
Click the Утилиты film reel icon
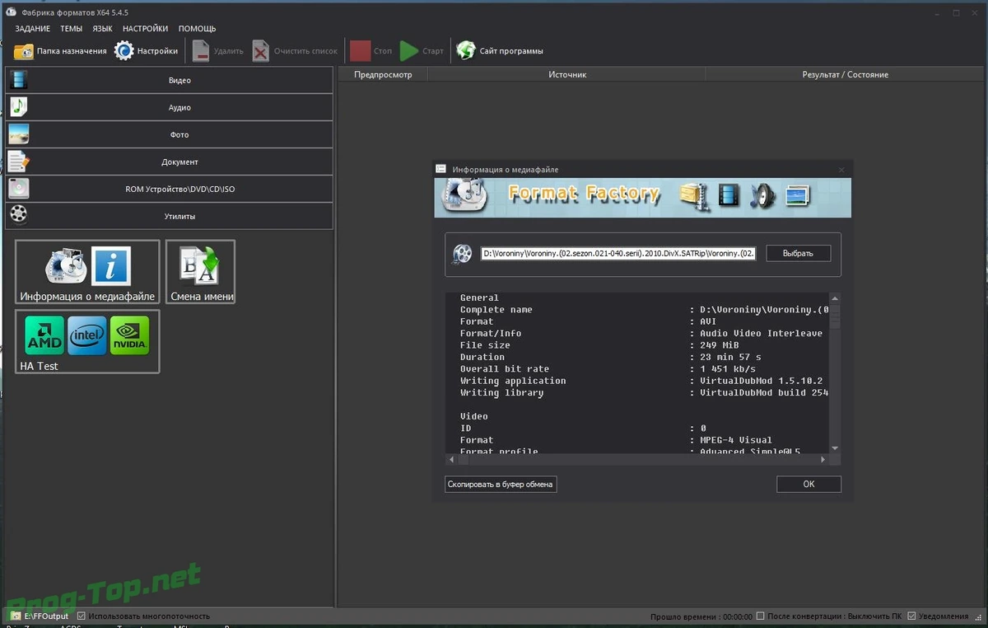(19, 216)
